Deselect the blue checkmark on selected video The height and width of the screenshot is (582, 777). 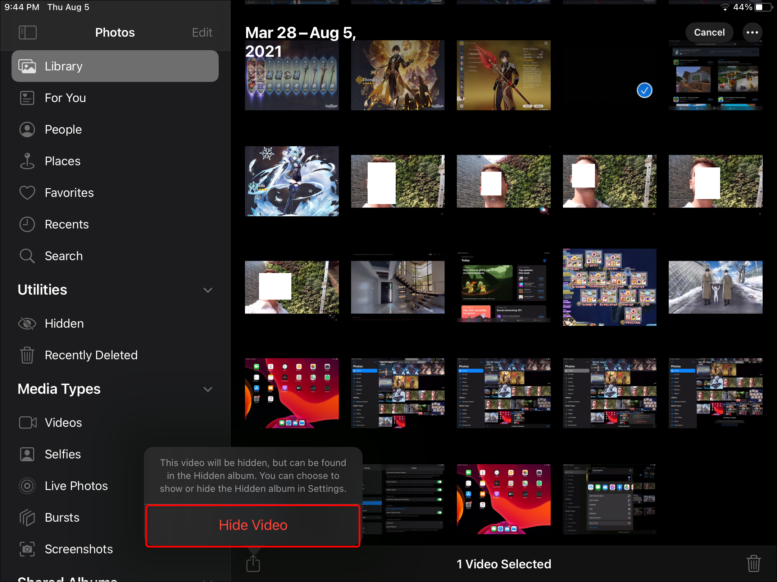point(644,90)
